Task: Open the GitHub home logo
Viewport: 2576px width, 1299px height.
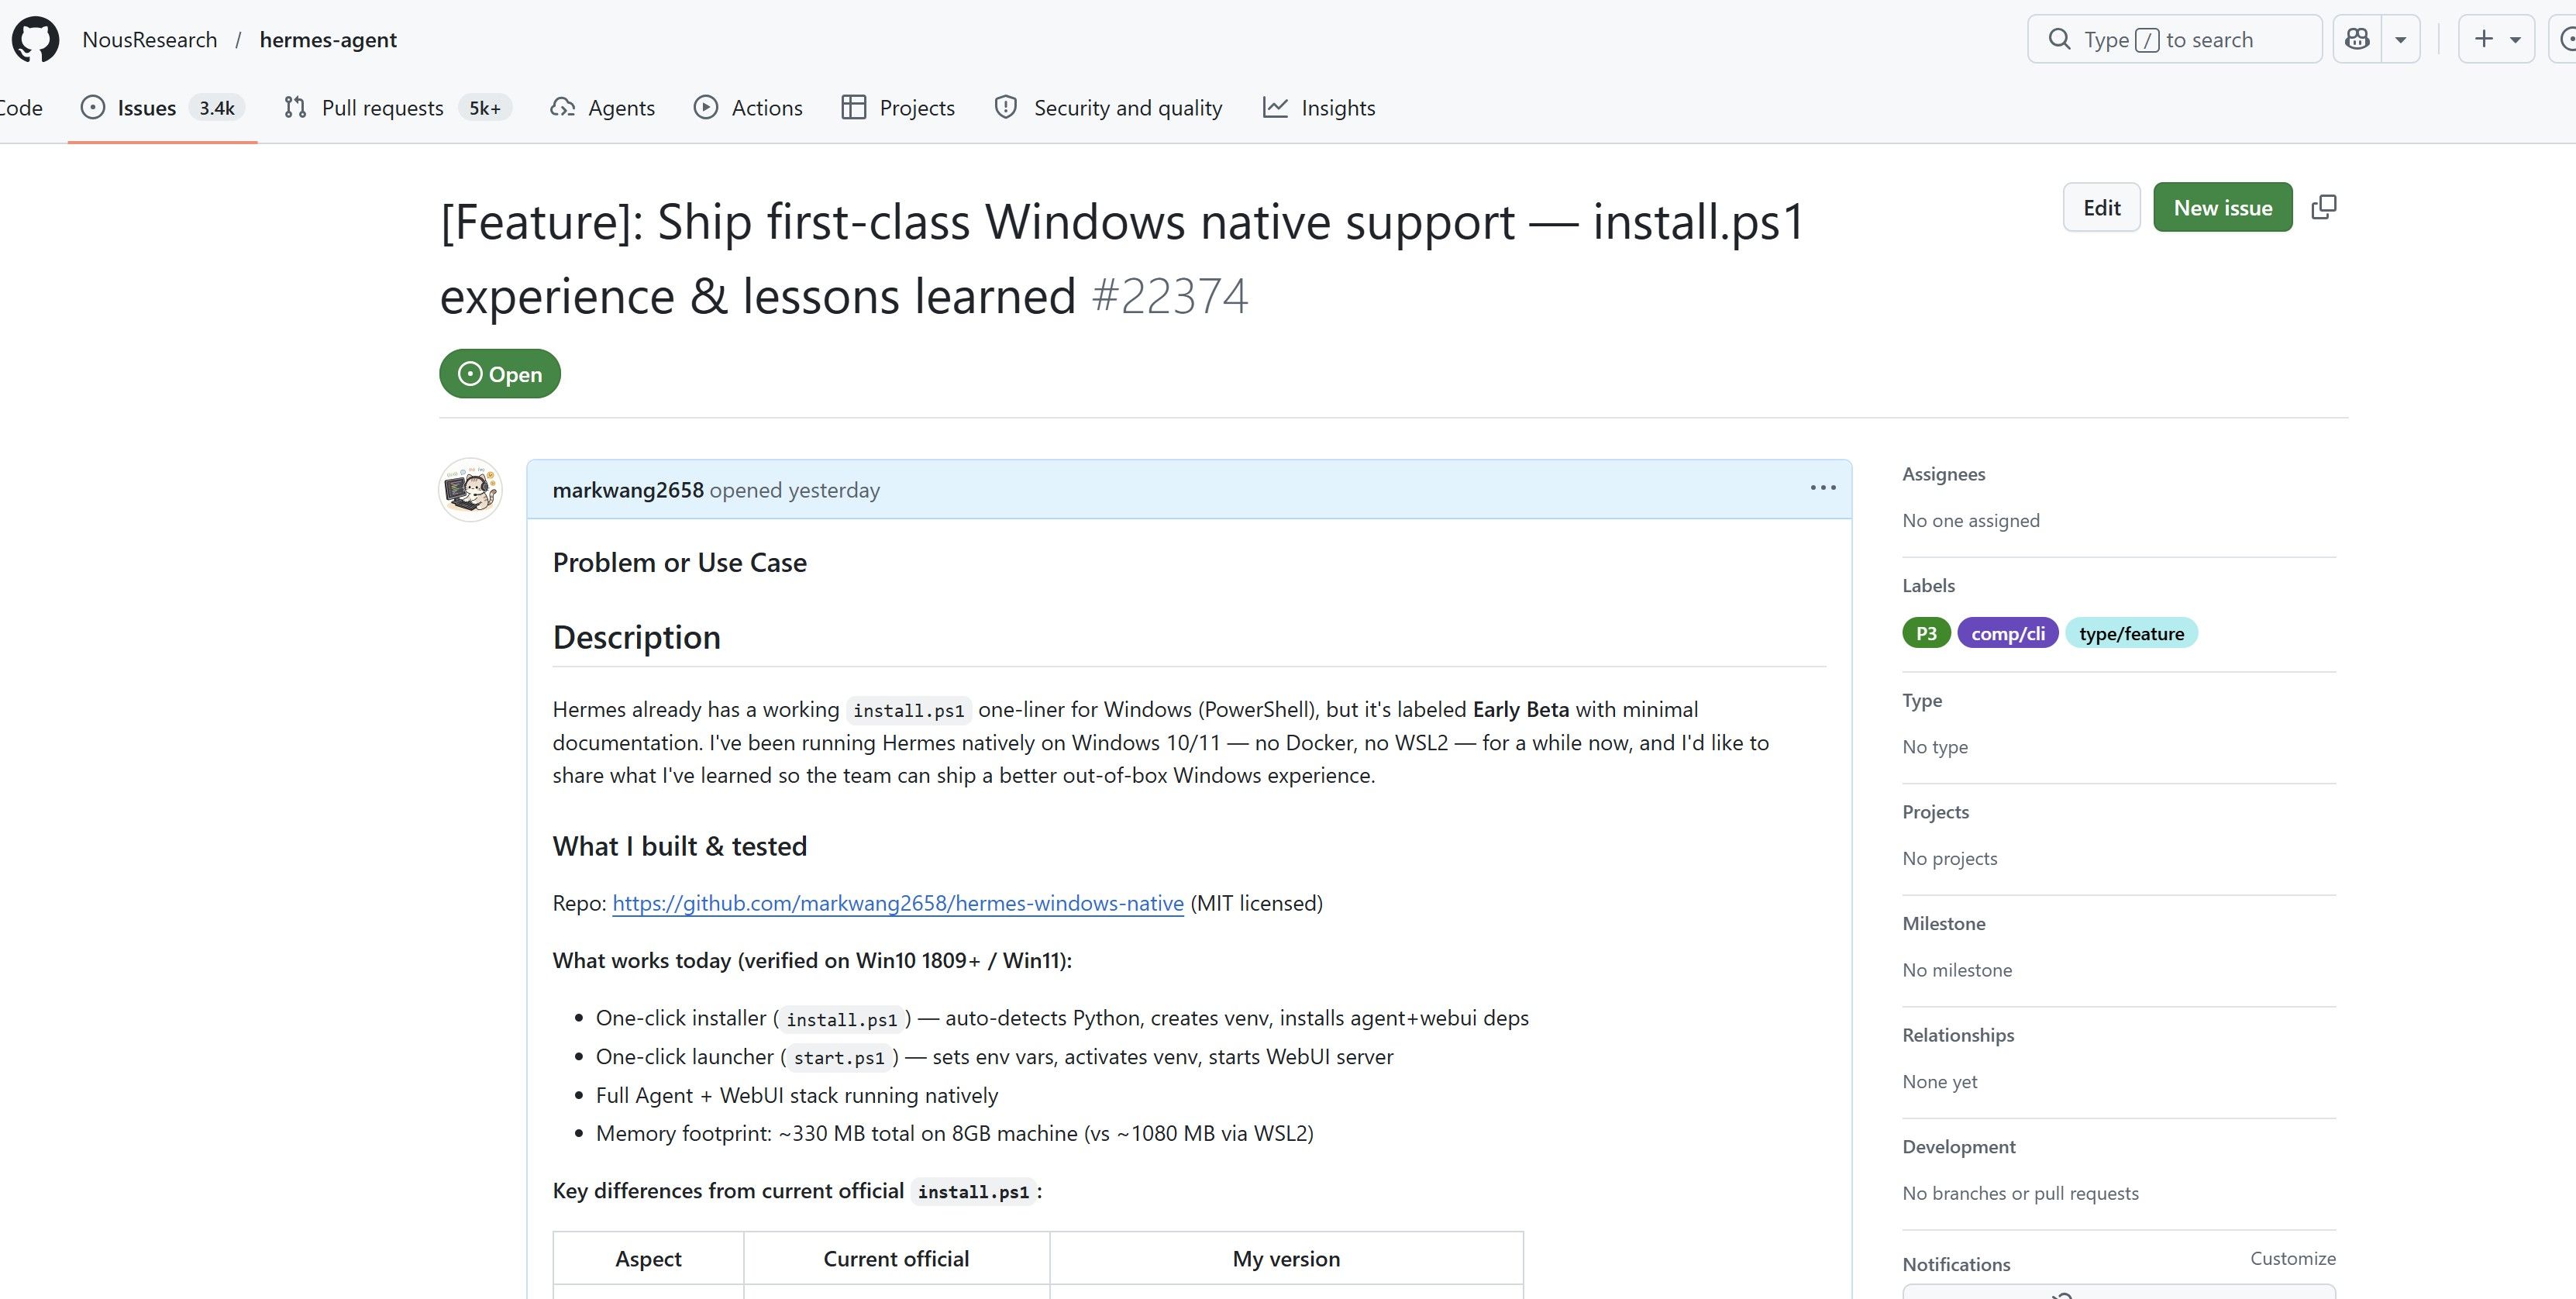Action: point(35,40)
